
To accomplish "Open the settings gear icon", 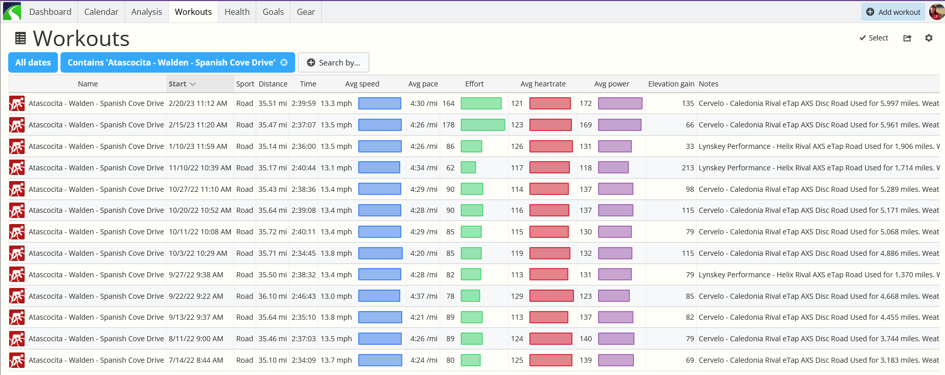I will [929, 38].
